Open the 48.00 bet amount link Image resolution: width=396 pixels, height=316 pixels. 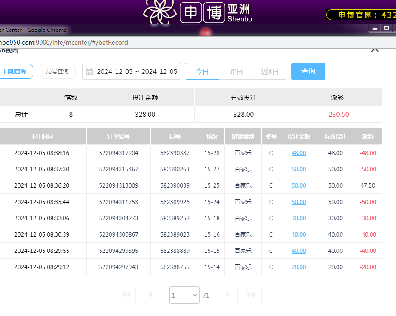coord(298,153)
